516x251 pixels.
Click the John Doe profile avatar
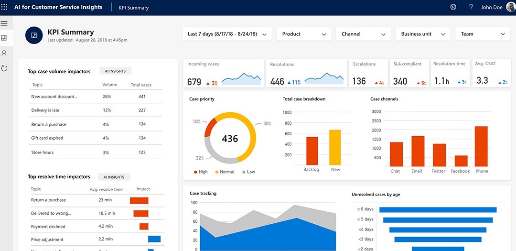pyautogui.click(x=510, y=7)
